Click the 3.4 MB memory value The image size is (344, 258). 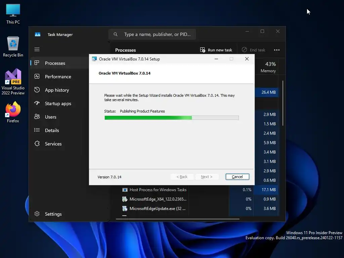coord(270,152)
